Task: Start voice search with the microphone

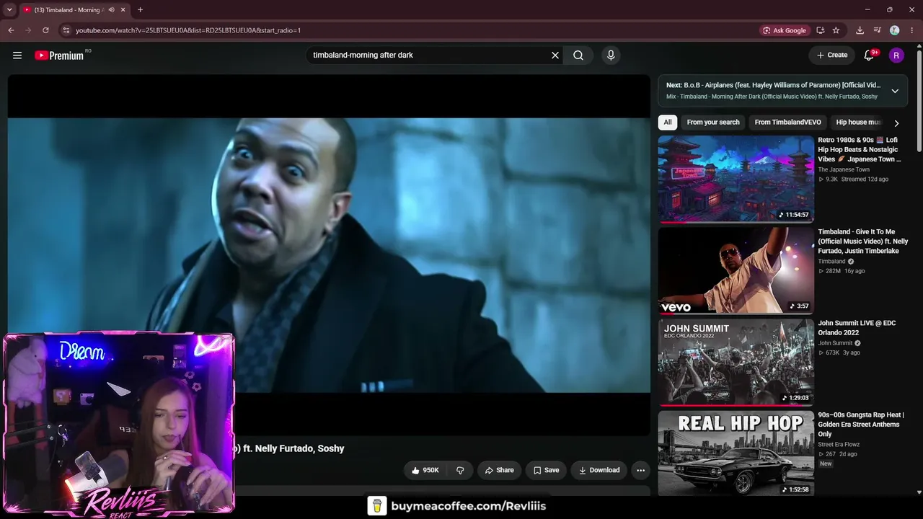Action: click(x=611, y=55)
